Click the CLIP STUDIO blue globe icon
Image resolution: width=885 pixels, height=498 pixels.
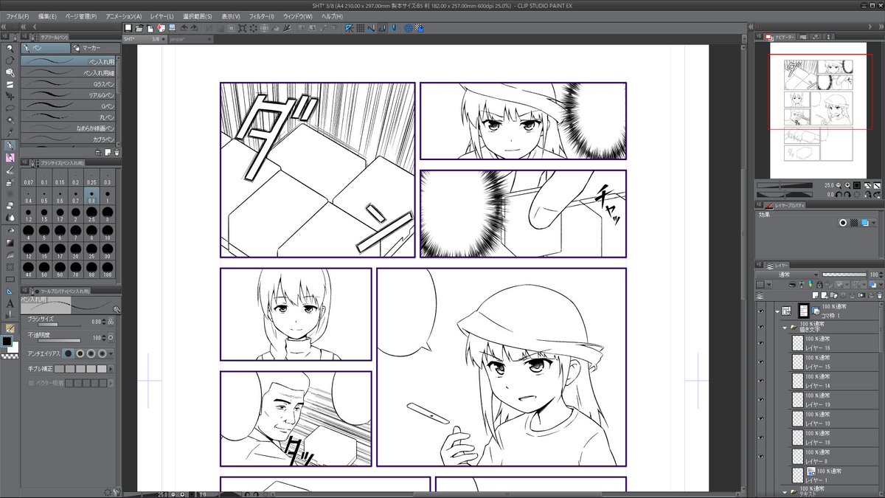tap(408, 28)
